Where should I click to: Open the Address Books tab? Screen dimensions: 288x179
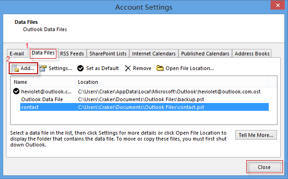pyautogui.click(x=252, y=54)
